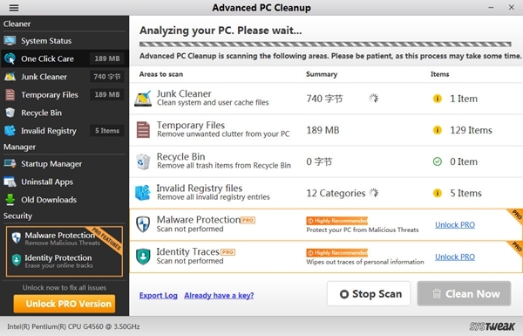
Task: Click the scanning progress bar
Action: (x=325, y=45)
